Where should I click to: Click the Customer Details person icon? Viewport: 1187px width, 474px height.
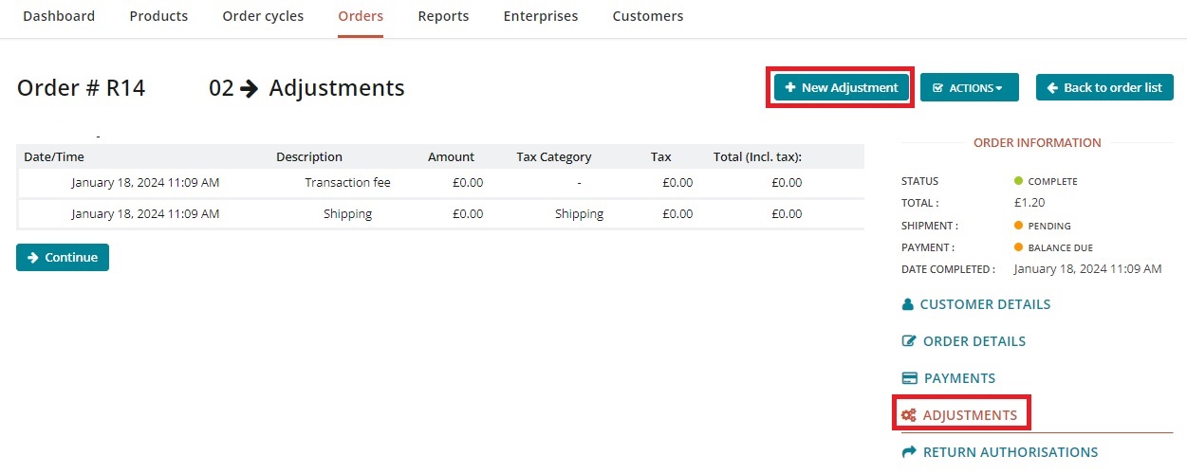[x=908, y=304]
